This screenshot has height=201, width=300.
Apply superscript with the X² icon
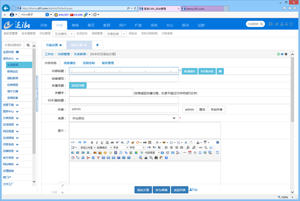(118, 143)
